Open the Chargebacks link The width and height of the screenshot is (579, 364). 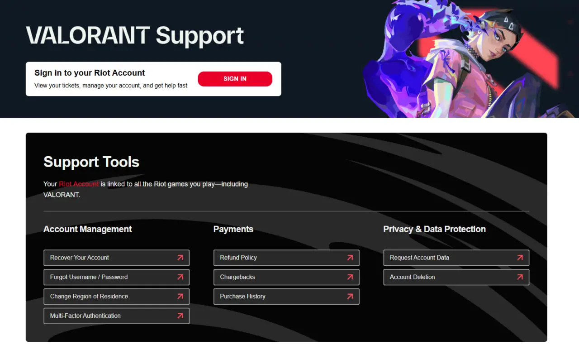pos(286,277)
